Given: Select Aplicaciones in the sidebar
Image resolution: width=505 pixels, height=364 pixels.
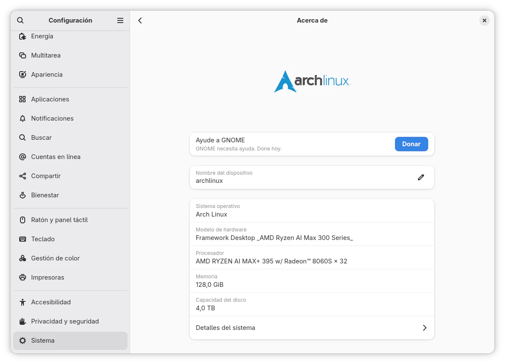Looking at the screenshot, I should 50,99.
